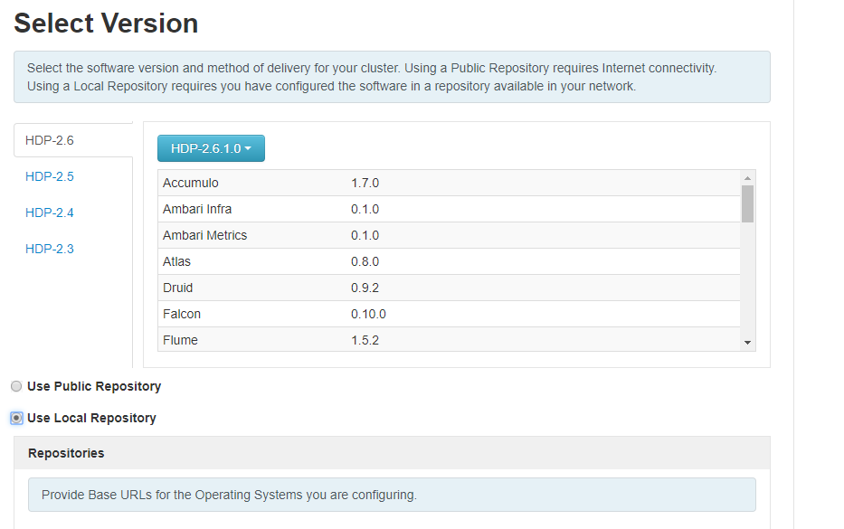The width and height of the screenshot is (844, 529).
Task: Switch to the HDP-2.3 tab
Action: (50, 249)
